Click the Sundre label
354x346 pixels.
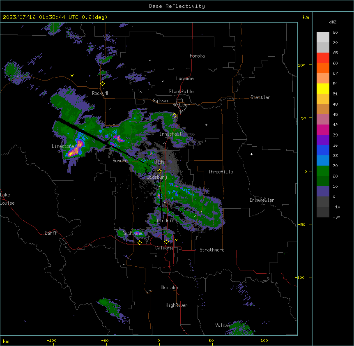coord(120,161)
